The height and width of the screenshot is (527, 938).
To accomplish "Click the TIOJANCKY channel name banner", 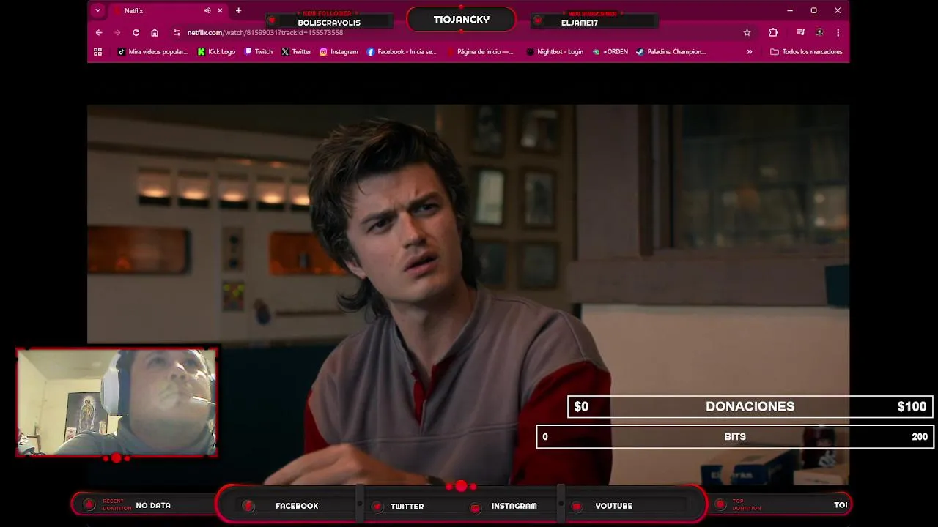I will pyautogui.click(x=461, y=20).
